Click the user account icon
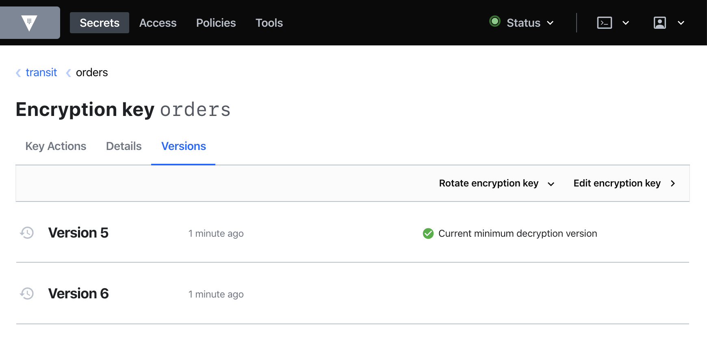Screen dimensions: 707x347 [x=660, y=23]
